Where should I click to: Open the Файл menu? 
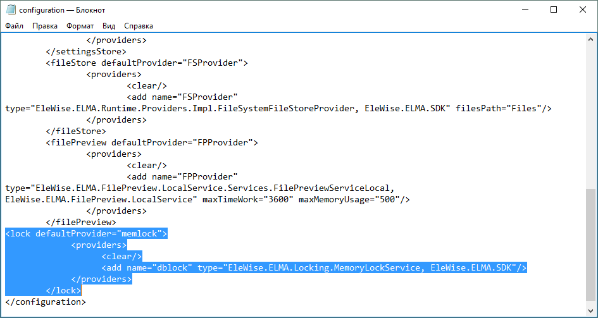click(x=15, y=26)
